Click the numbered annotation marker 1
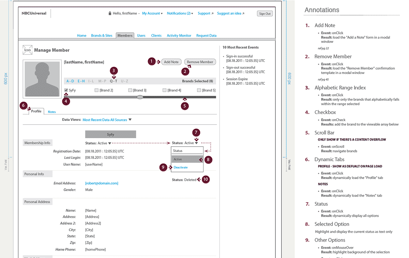Image resolution: width=409 pixels, height=258 pixels. pyautogui.click(x=152, y=62)
